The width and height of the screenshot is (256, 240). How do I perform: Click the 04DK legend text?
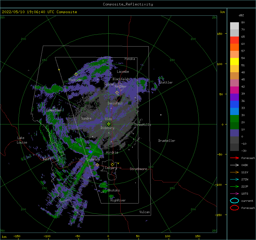coord(245,165)
